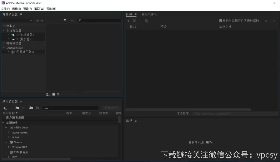The image size is (280, 162).
Task: Remove the selected queue item with minus icon
Action: 141,21
